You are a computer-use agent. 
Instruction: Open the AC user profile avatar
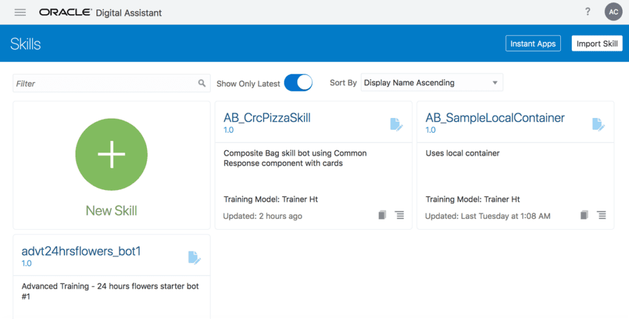614,12
